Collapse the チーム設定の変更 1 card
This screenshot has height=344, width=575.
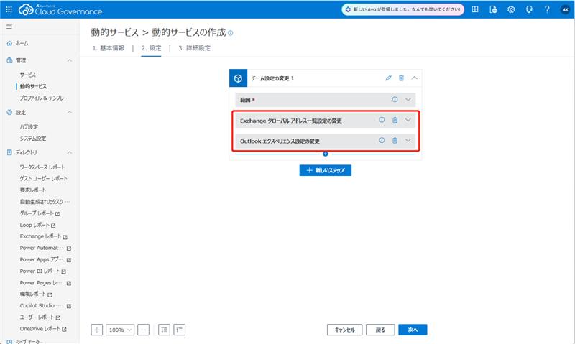pyautogui.click(x=414, y=78)
